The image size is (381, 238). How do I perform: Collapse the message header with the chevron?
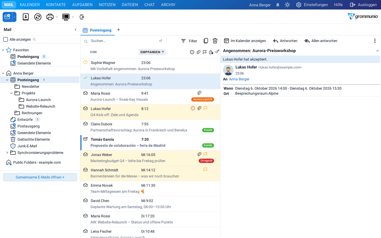point(378,51)
